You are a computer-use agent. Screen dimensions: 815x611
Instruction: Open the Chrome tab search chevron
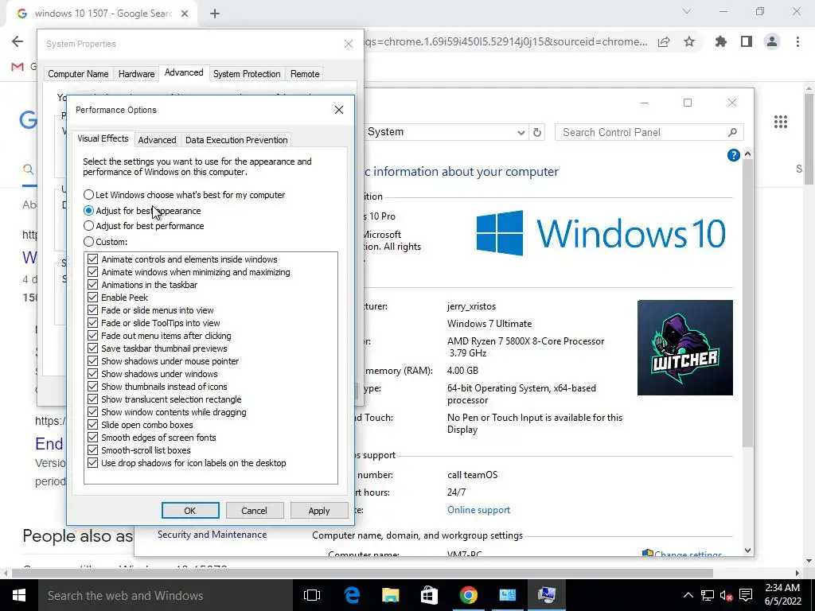[x=687, y=11]
